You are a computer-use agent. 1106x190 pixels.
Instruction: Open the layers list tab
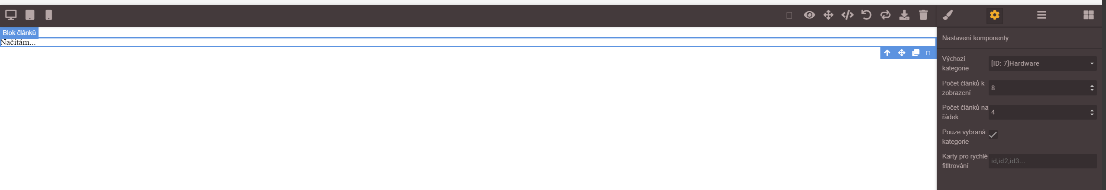point(1042,15)
